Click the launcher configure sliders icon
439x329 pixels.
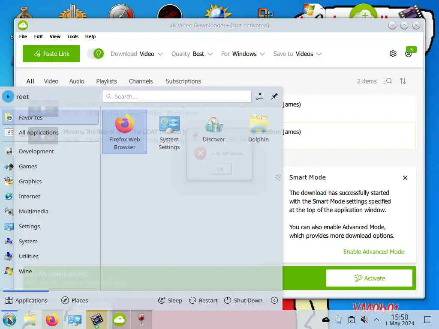pyautogui.click(x=260, y=96)
